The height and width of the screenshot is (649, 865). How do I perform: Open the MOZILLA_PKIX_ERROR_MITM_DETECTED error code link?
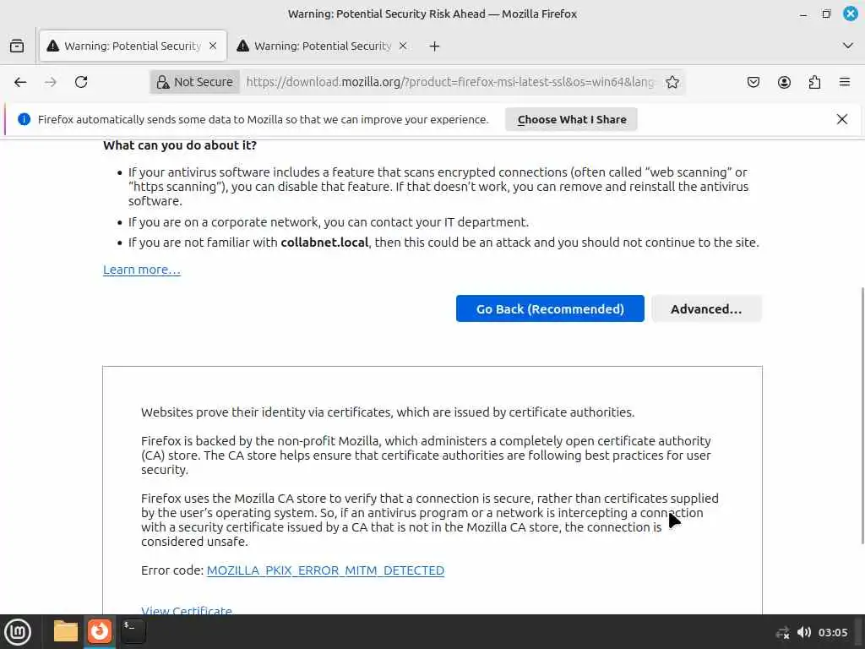325,570
